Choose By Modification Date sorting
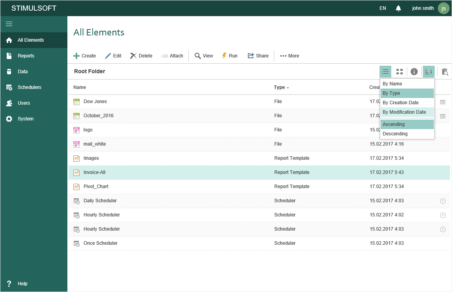452x292 pixels. (x=407, y=112)
